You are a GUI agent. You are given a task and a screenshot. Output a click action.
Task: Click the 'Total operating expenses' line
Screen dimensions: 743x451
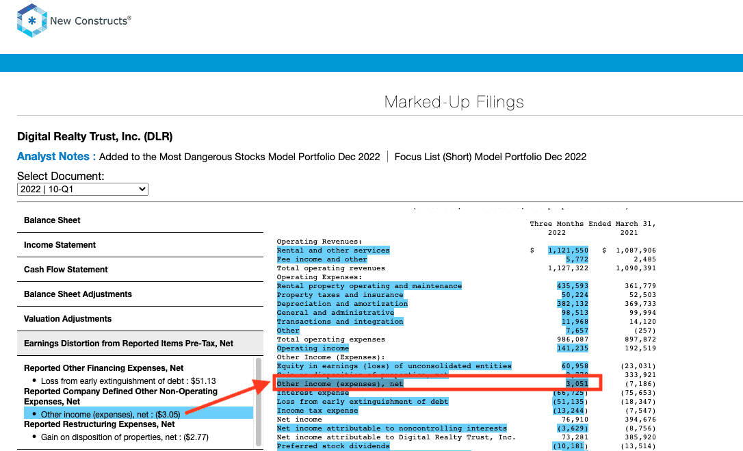[x=330, y=339]
